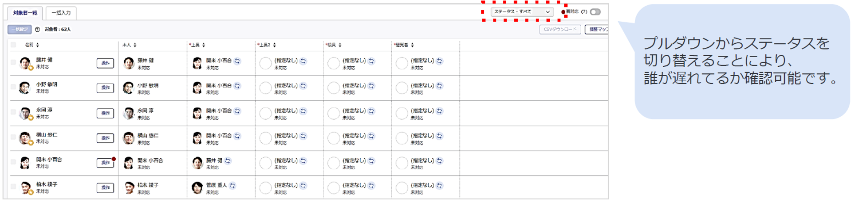The image size is (851, 202).
Task: Sort by the 上長2 column arrows
Action: click(x=275, y=45)
